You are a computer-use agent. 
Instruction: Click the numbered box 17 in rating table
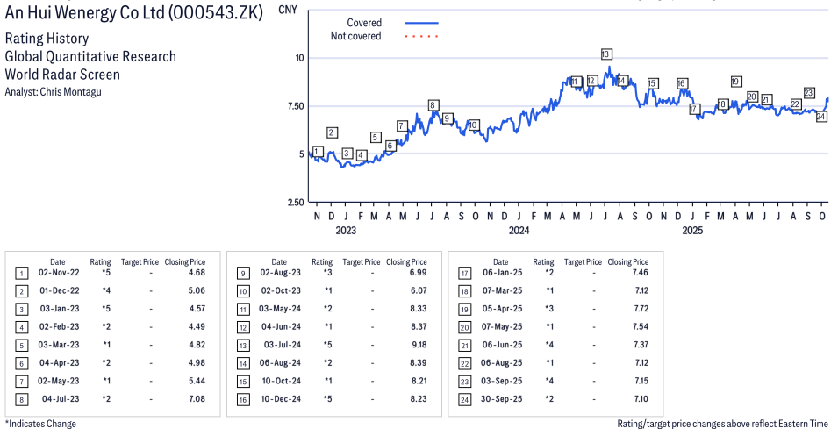pos(465,275)
